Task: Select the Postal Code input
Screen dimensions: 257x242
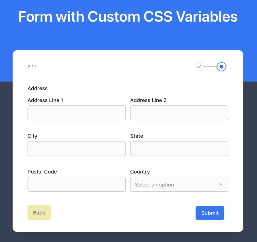Action: [x=76, y=184]
